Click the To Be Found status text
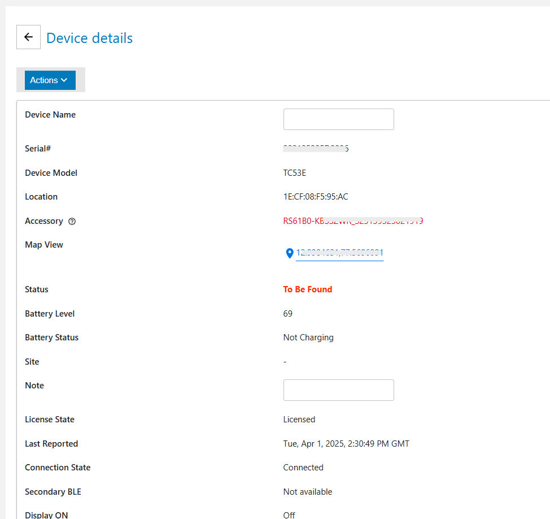Viewport: 550px width, 519px height. point(307,289)
